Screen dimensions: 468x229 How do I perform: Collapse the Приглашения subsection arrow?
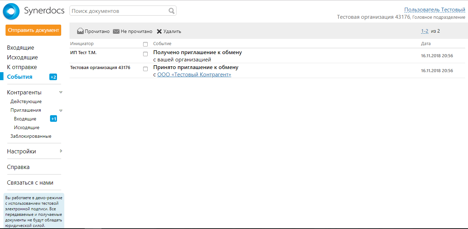[x=61, y=110]
